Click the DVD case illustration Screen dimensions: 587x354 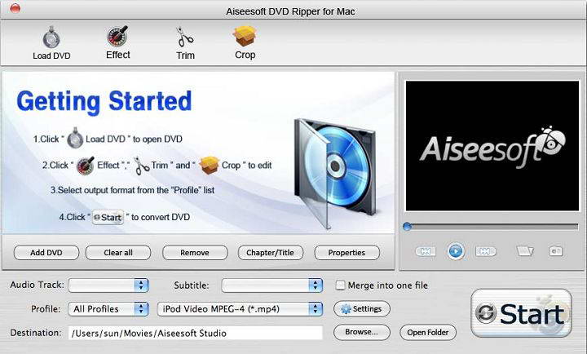point(335,173)
